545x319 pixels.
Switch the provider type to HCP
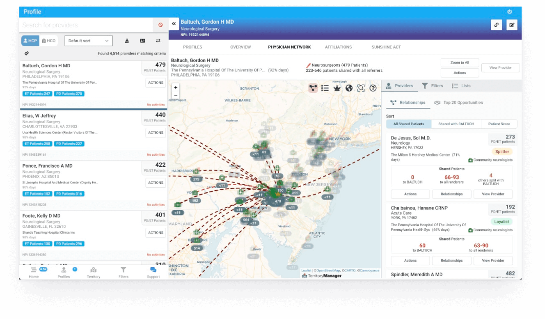30,41
